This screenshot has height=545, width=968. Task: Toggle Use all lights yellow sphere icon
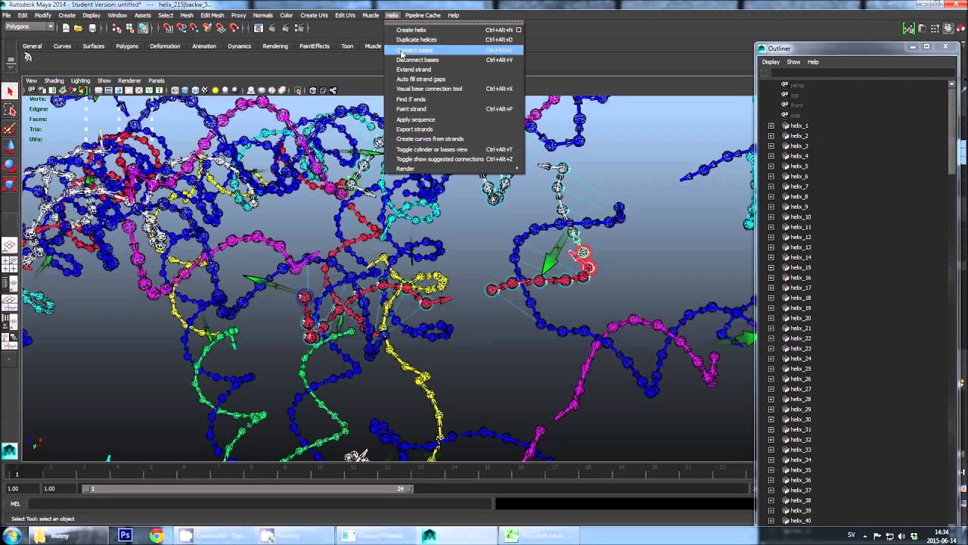[215, 90]
